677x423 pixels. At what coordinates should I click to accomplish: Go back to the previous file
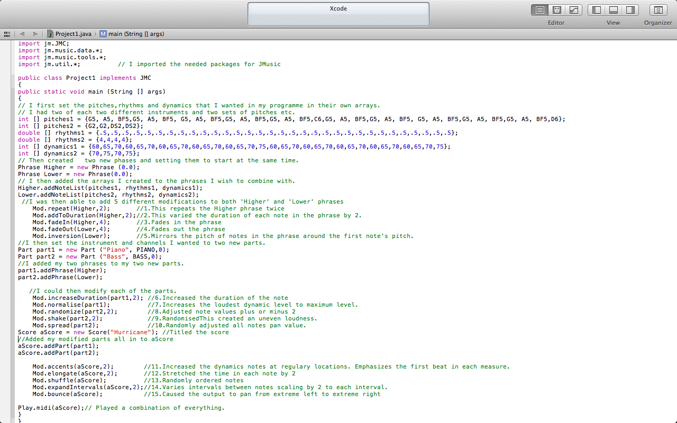[x=22, y=34]
